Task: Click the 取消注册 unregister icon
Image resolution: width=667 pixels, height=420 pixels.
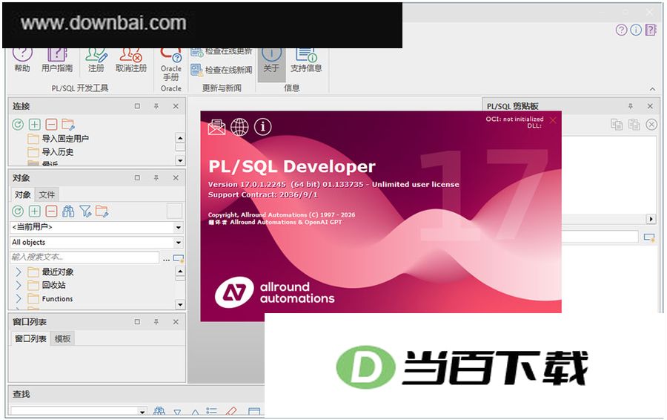Action: pos(131,61)
